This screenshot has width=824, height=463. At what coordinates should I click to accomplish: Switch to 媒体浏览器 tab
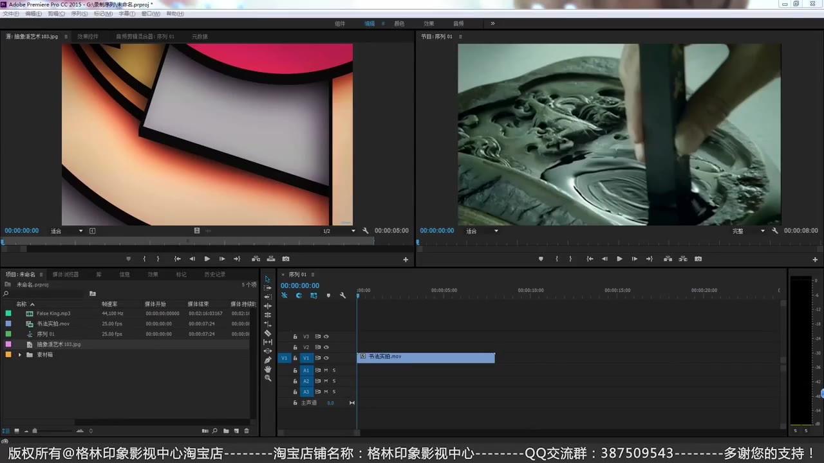coord(66,275)
